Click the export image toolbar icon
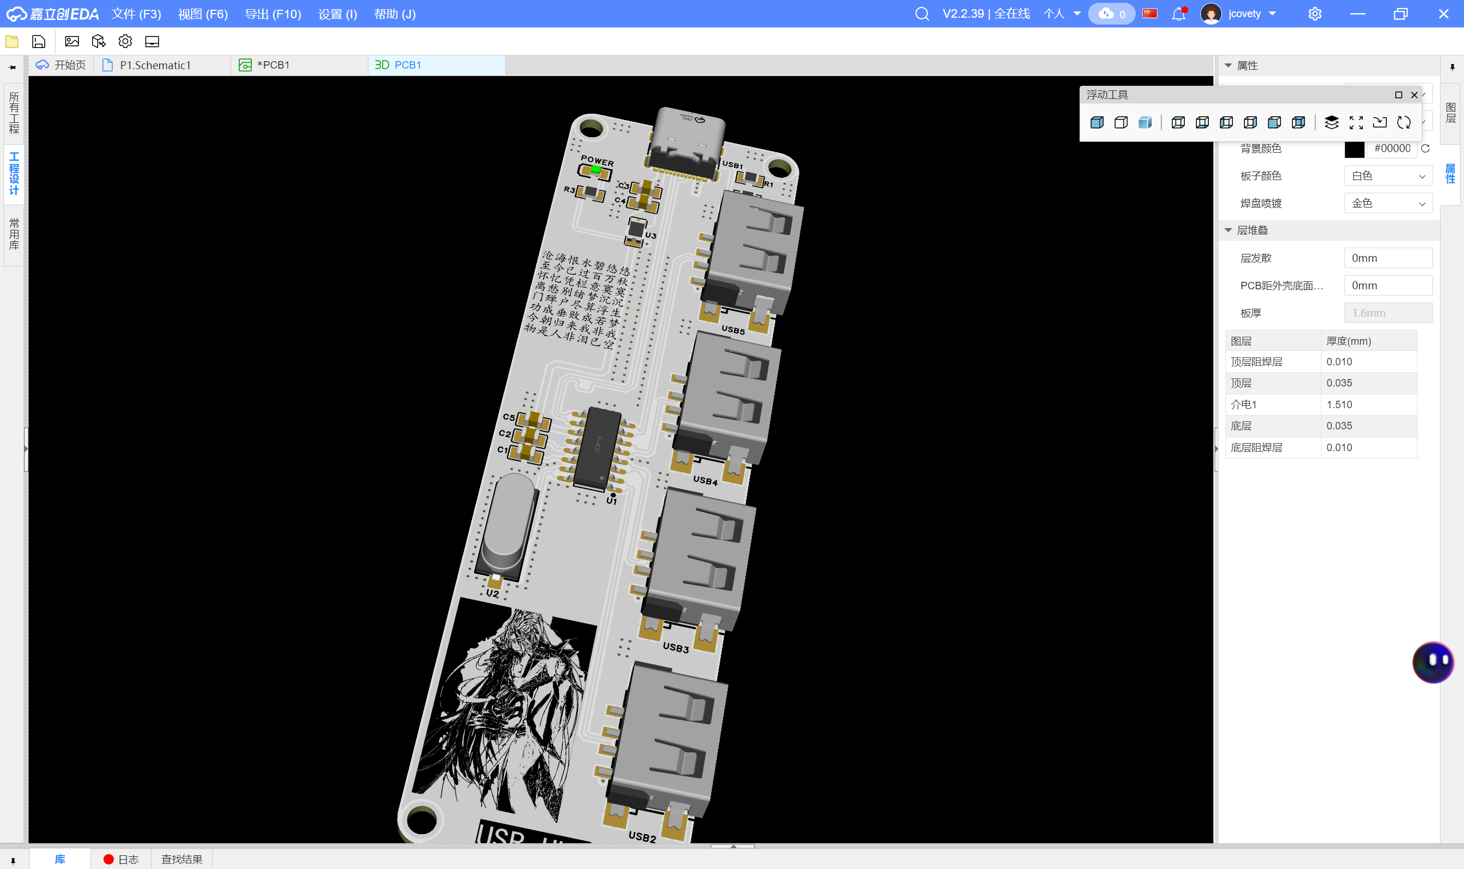Screen dimensions: 1464x869 (x=72, y=42)
